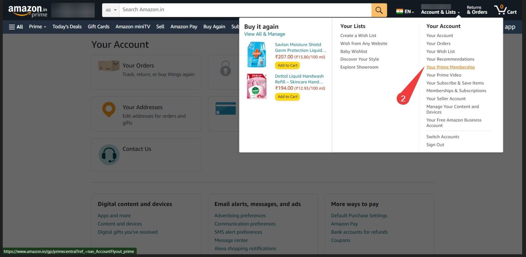This screenshot has height=257, width=526.
Task: Click the search magnifier icon
Action: (379, 10)
